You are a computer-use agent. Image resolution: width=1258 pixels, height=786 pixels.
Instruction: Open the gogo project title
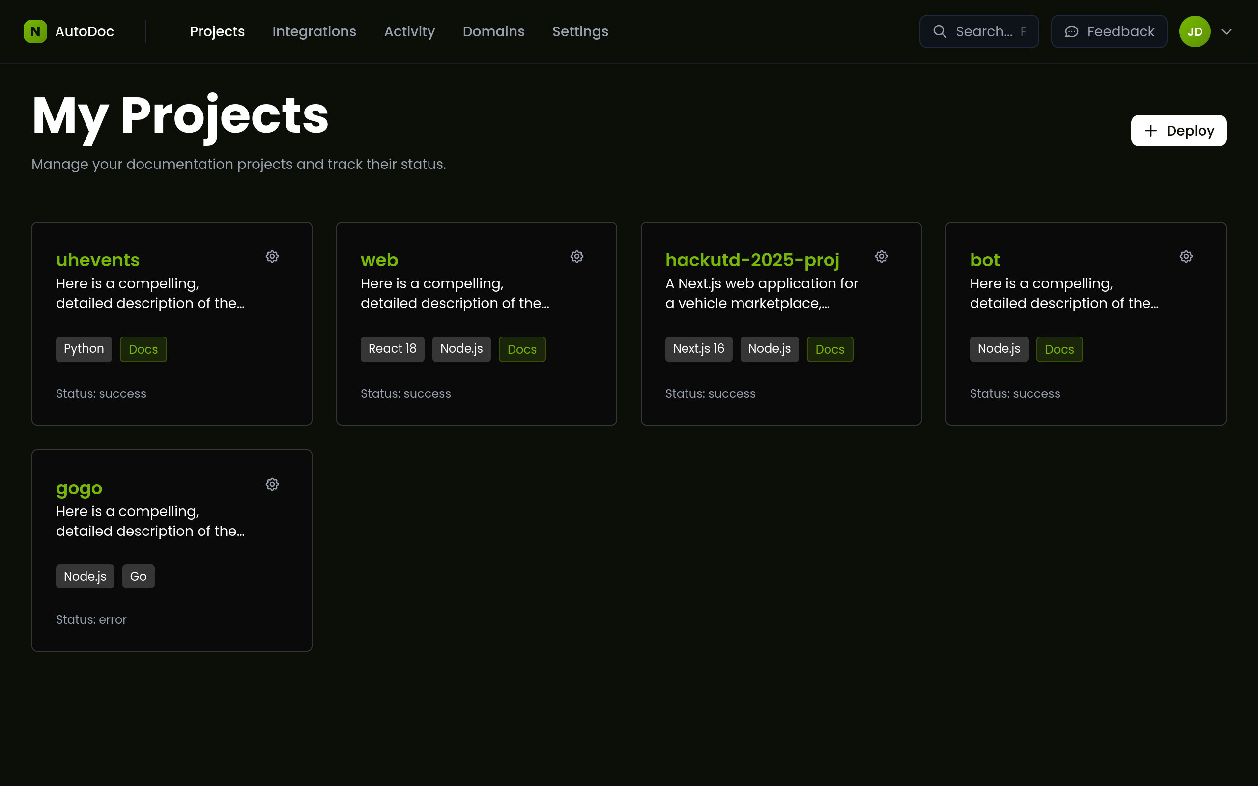coord(79,488)
